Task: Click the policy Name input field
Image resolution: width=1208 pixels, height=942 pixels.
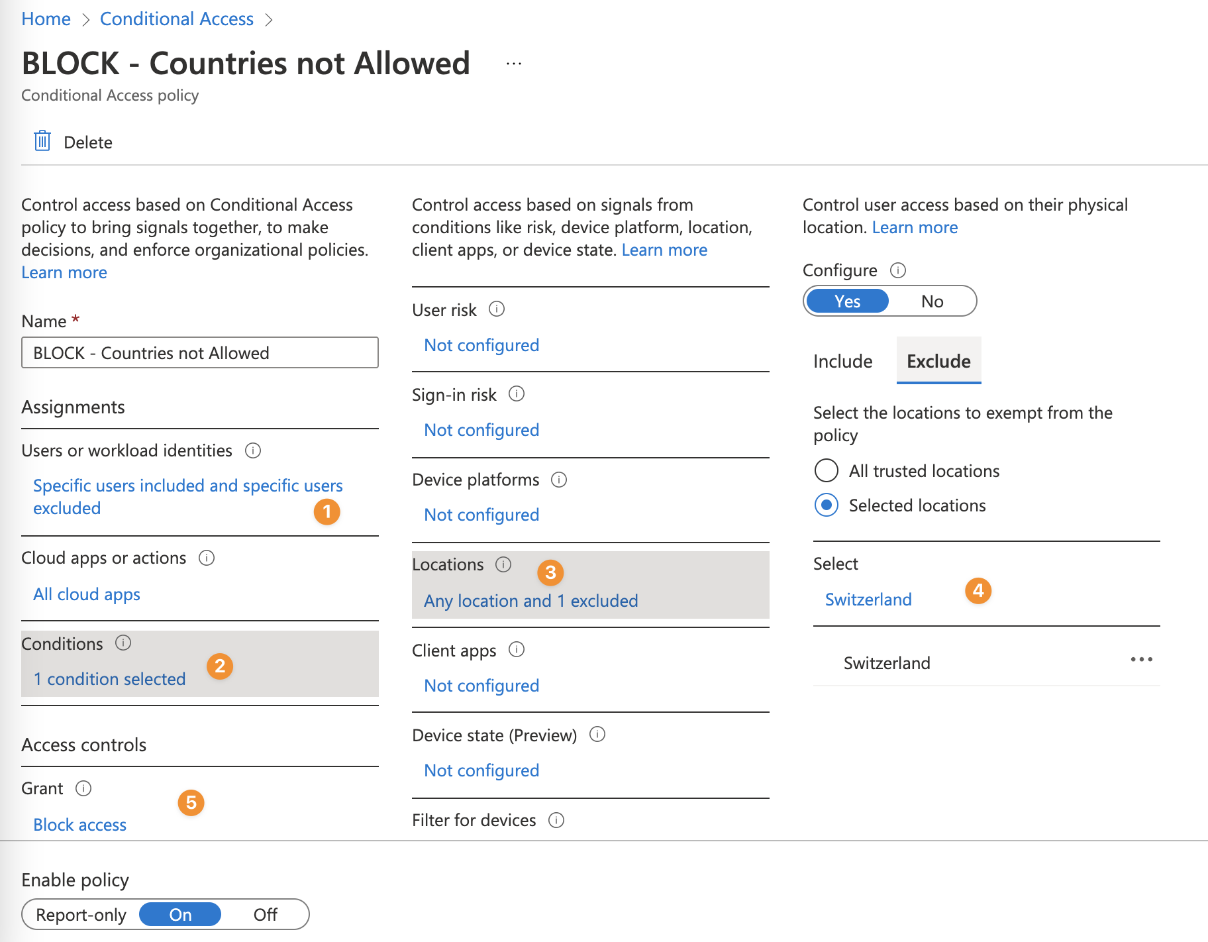Action: click(200, 352)
